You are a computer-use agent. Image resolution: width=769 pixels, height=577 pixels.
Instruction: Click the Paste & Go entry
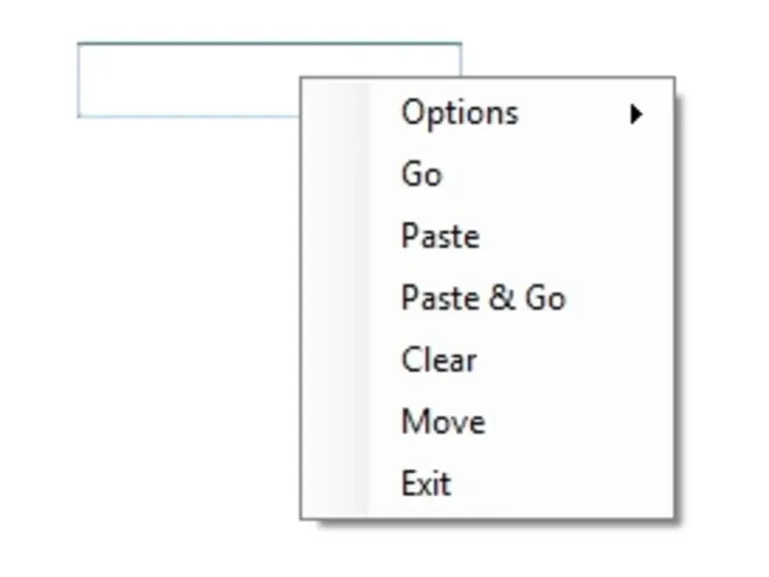click(483, 298)
